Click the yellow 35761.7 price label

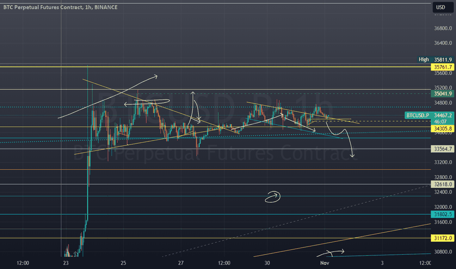click(x=442, y=67)
